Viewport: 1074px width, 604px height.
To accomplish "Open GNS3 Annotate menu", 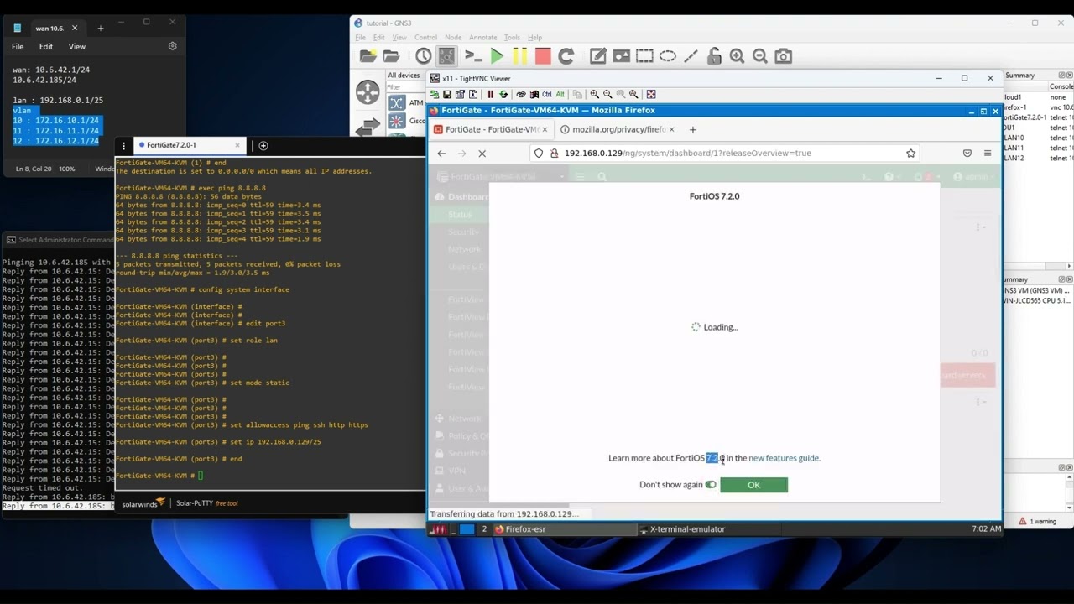I will [482, 38].
